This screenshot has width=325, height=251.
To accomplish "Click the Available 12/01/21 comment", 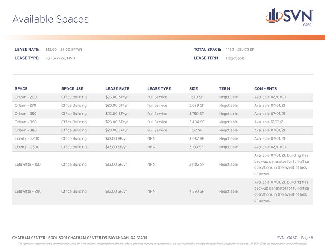I will pyautogui.click(x=270, y=122).
